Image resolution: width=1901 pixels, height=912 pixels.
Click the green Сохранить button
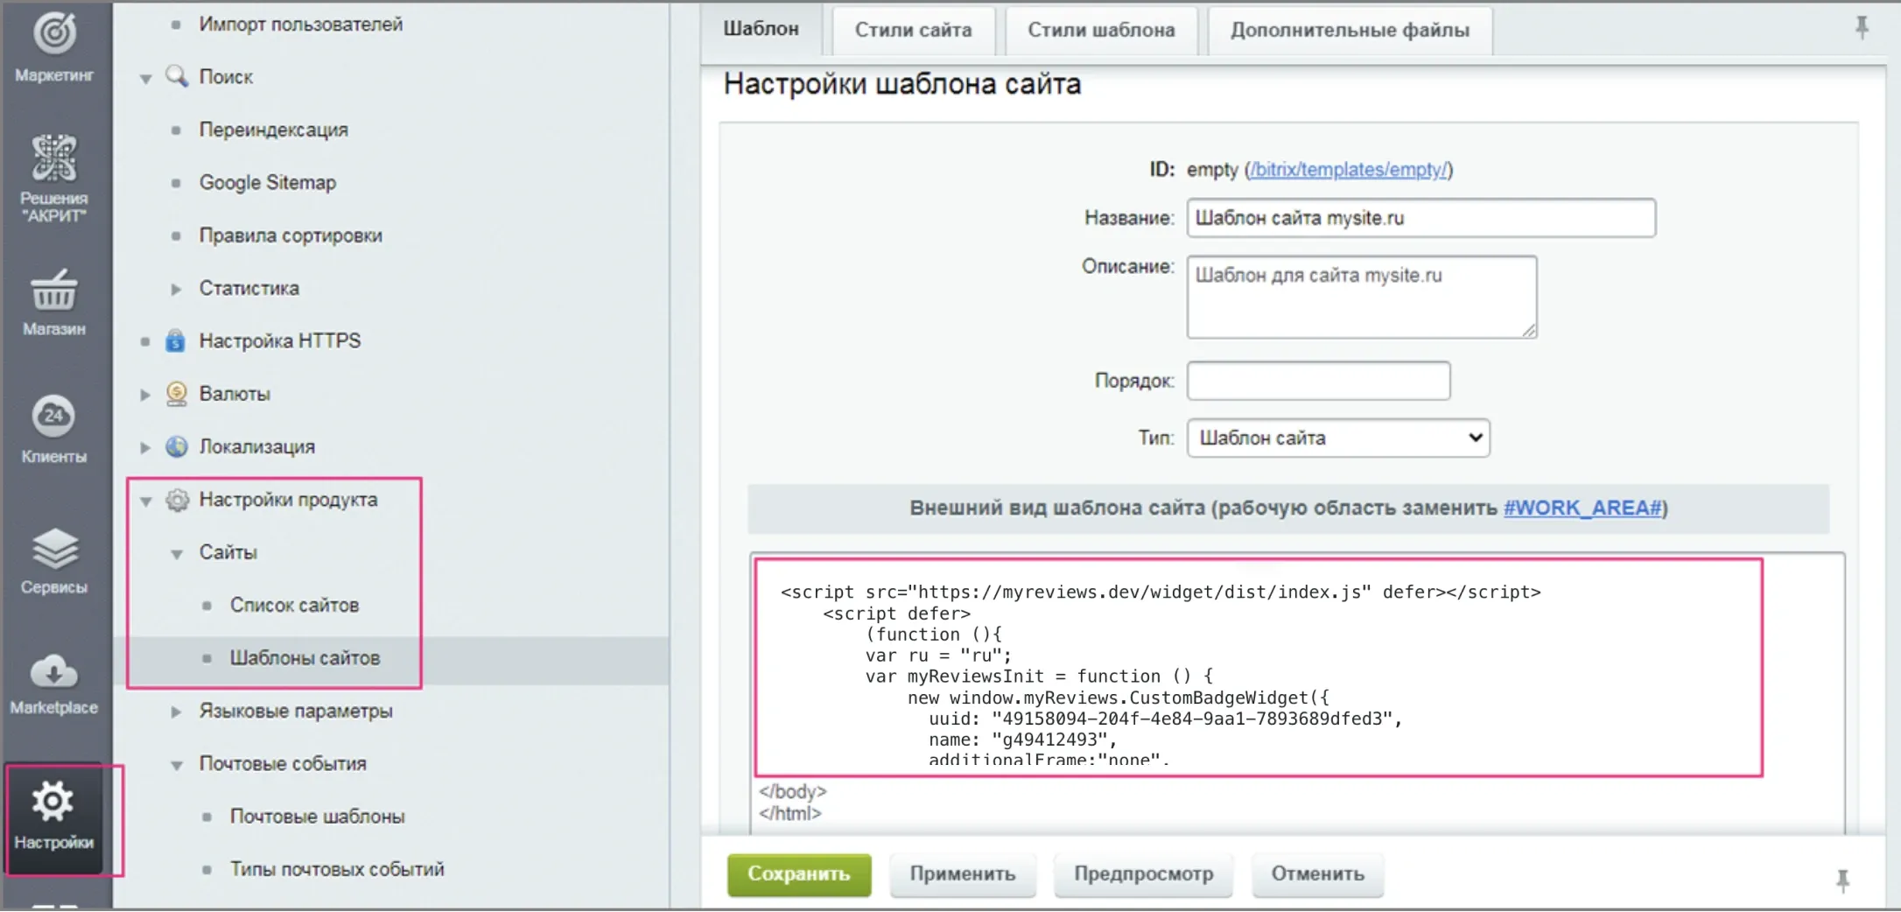(799, 873)
